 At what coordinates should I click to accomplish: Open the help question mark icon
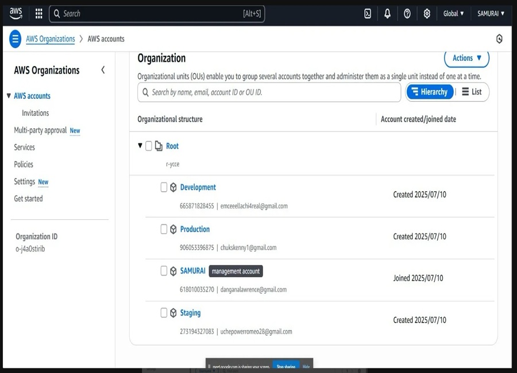[407, 14]
